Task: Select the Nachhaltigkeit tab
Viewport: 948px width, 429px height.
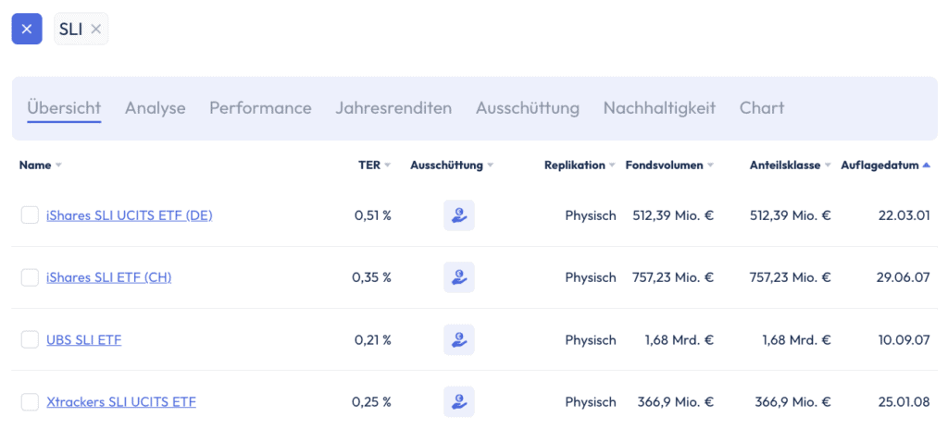Action: pyautogui.click(x=659, y=108)
